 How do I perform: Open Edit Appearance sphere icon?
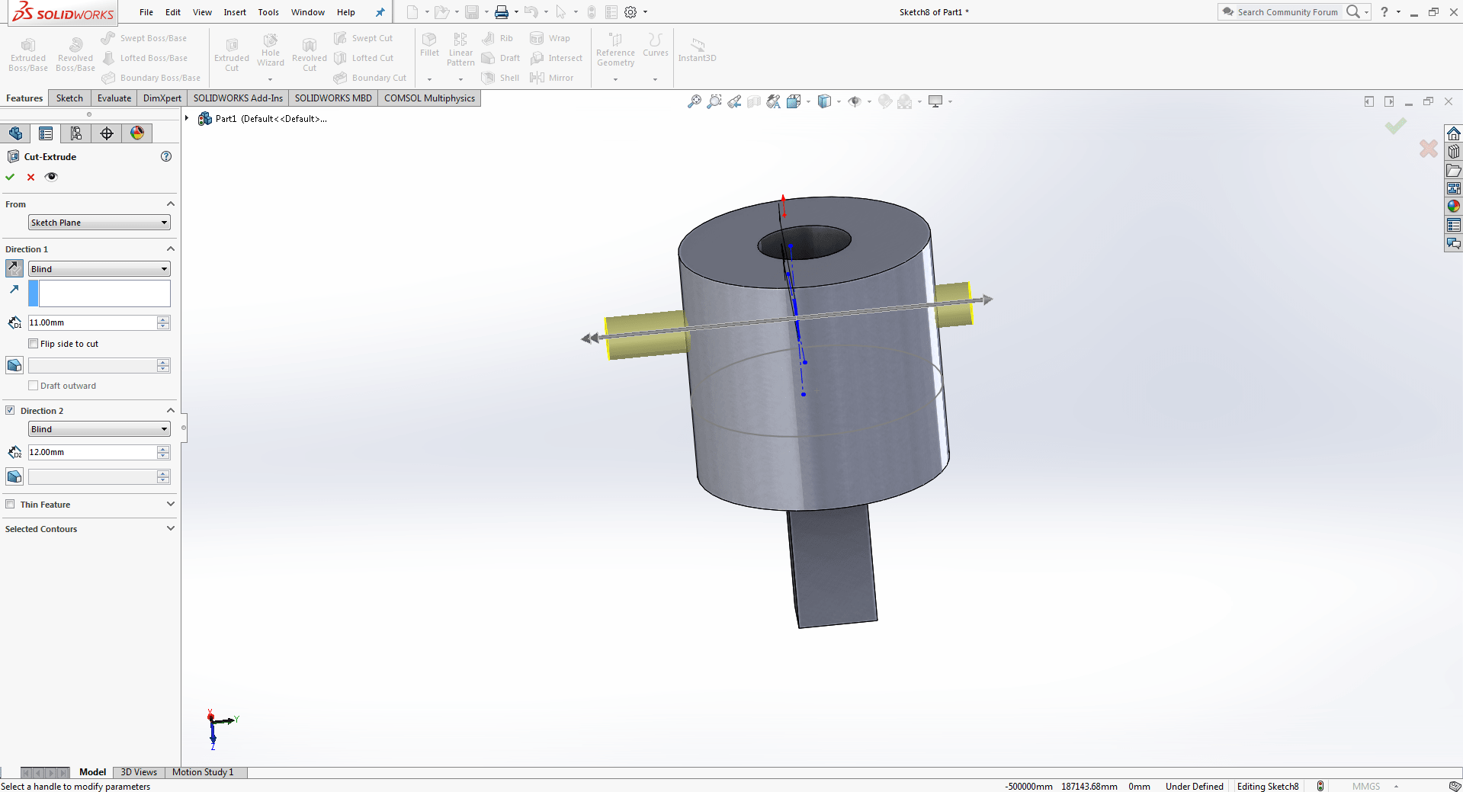[x=885, y=101]
